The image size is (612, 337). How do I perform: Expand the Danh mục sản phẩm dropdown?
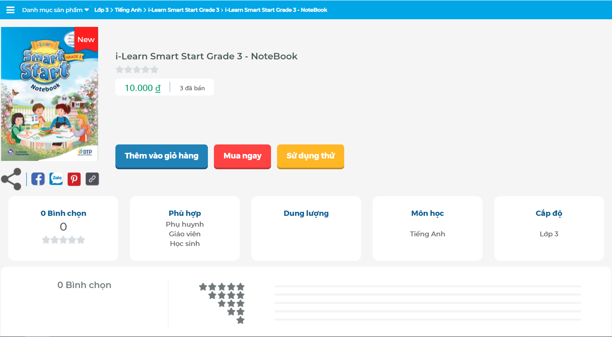tap(55, 10)
